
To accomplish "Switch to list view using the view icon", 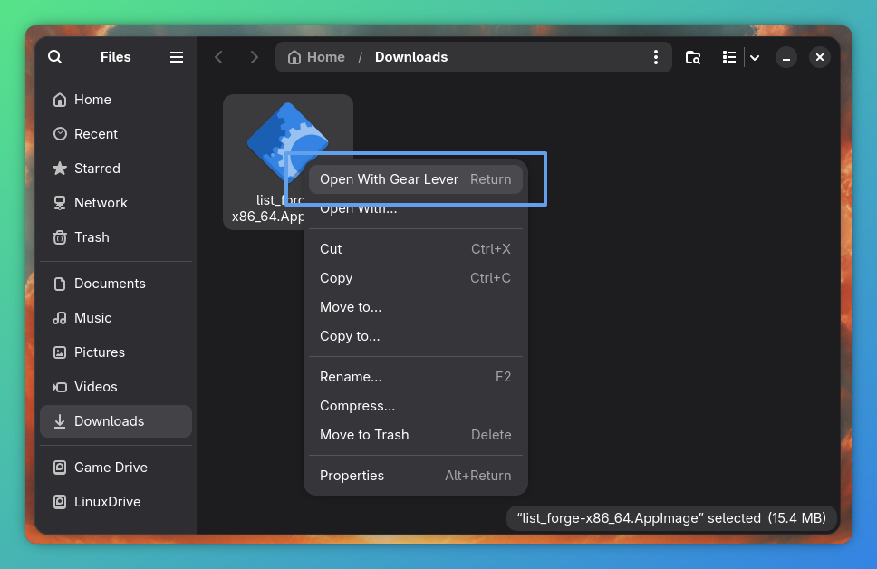I will coord(728,57).
